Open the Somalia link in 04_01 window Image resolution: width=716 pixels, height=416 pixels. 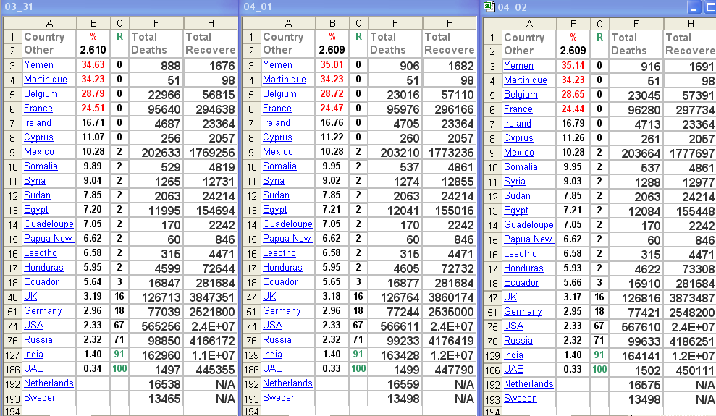click(x=279, y=166)
